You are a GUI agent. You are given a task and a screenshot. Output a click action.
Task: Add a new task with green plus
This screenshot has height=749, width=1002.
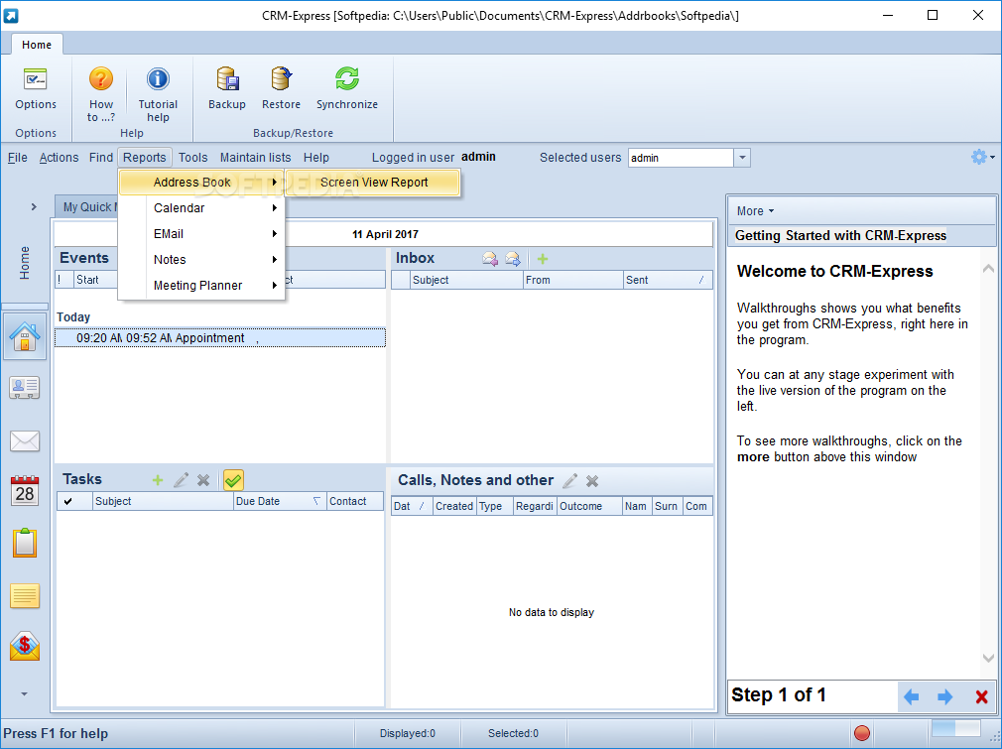[158, 480]
